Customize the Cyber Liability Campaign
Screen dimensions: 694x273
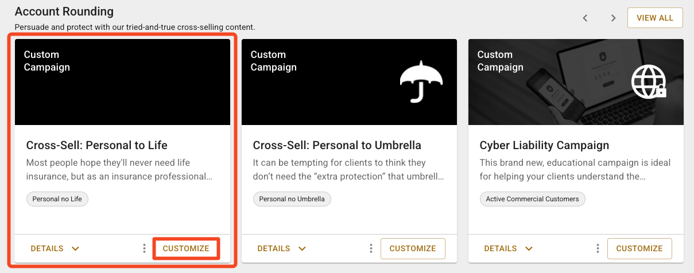639,248
